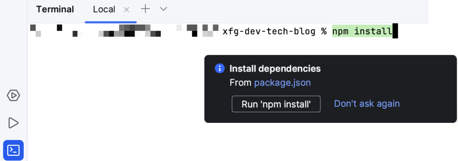Click the black terminal cursor block

click(x=395, y=31)
